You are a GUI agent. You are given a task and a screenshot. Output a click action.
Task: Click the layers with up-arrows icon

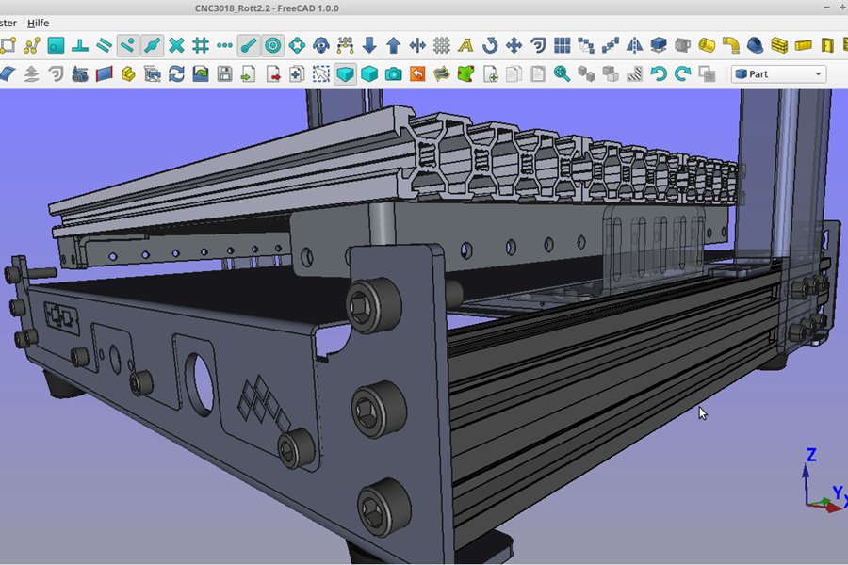(32, 74)
